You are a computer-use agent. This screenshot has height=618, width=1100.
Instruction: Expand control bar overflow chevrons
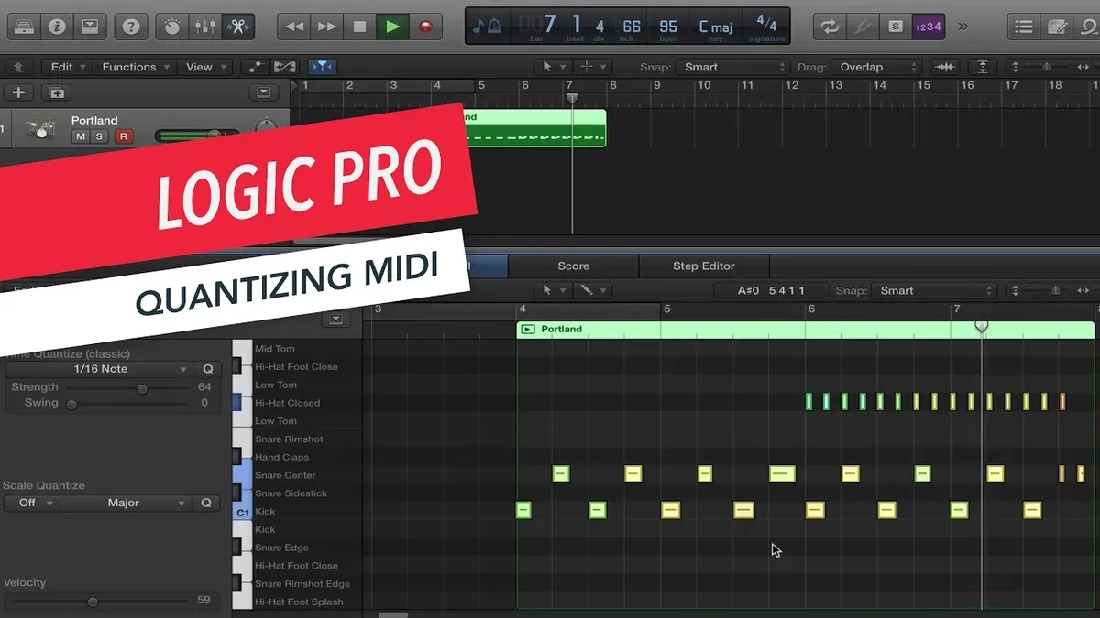point(962,27)
